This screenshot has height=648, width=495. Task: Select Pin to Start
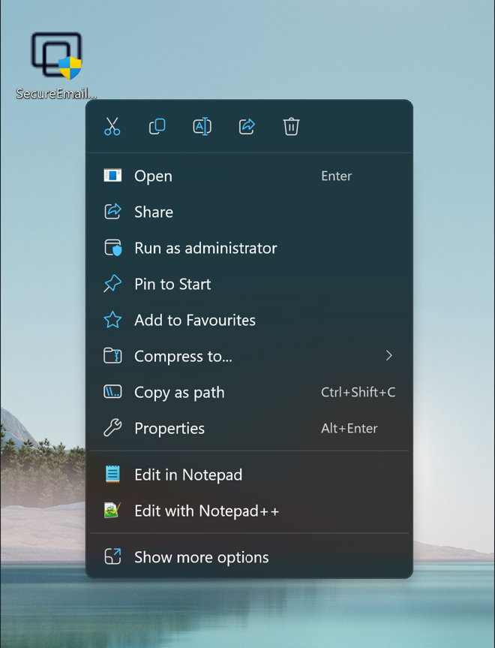point(249,284)
